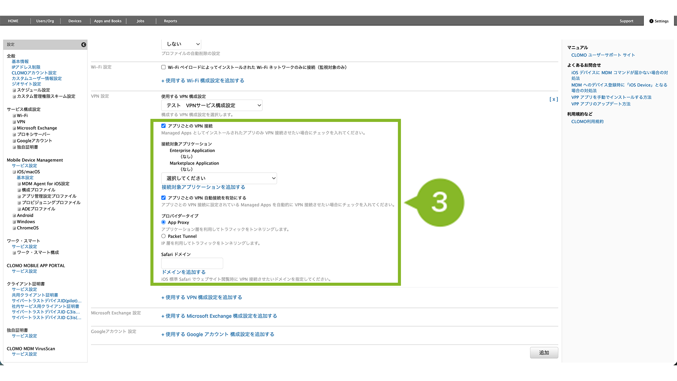Open the 使用する VPN 構成設定 dropdown
This screenshot has height=381, width=677.
point(212,106)
